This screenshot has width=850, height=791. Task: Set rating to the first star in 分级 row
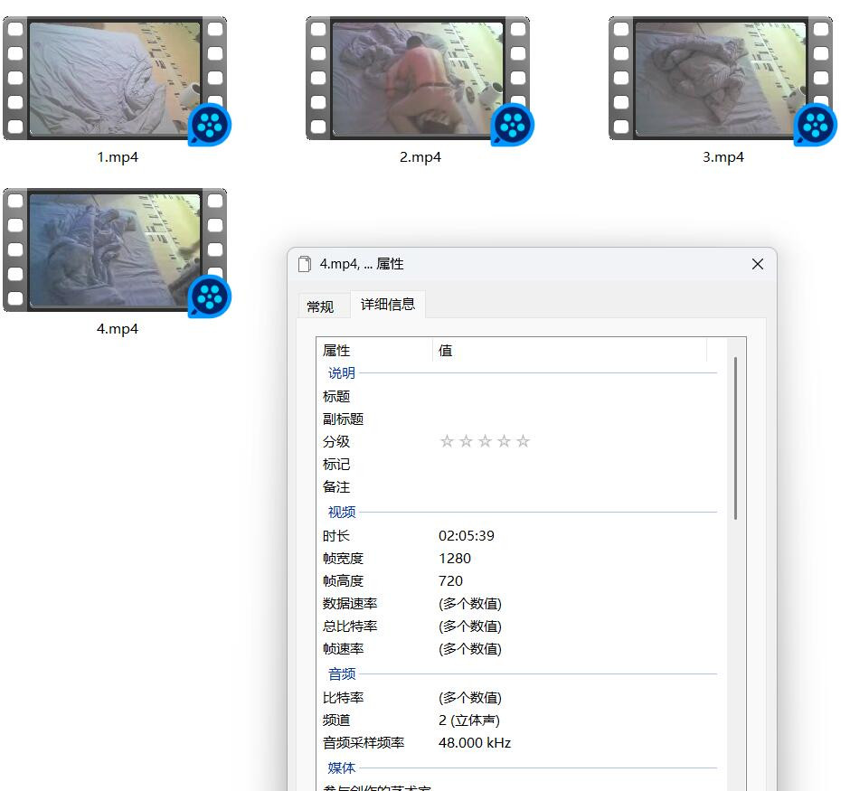coord(447,441)
